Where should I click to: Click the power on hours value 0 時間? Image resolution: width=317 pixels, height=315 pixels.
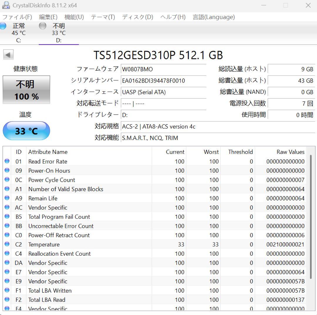[x=291, y=115]
